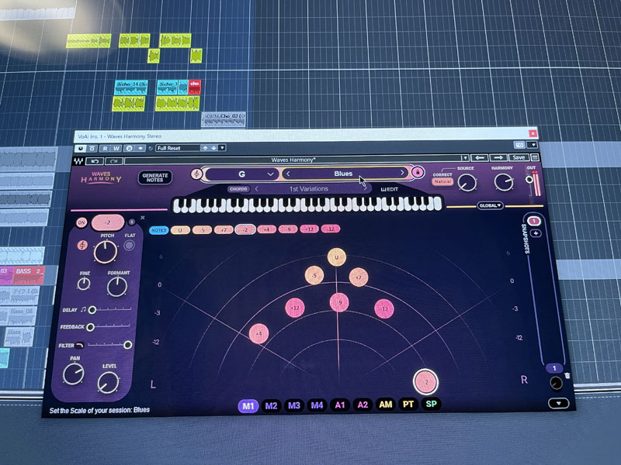Expand the bottom-right down arrow button

pyautogui.click(x=559, y=403)
